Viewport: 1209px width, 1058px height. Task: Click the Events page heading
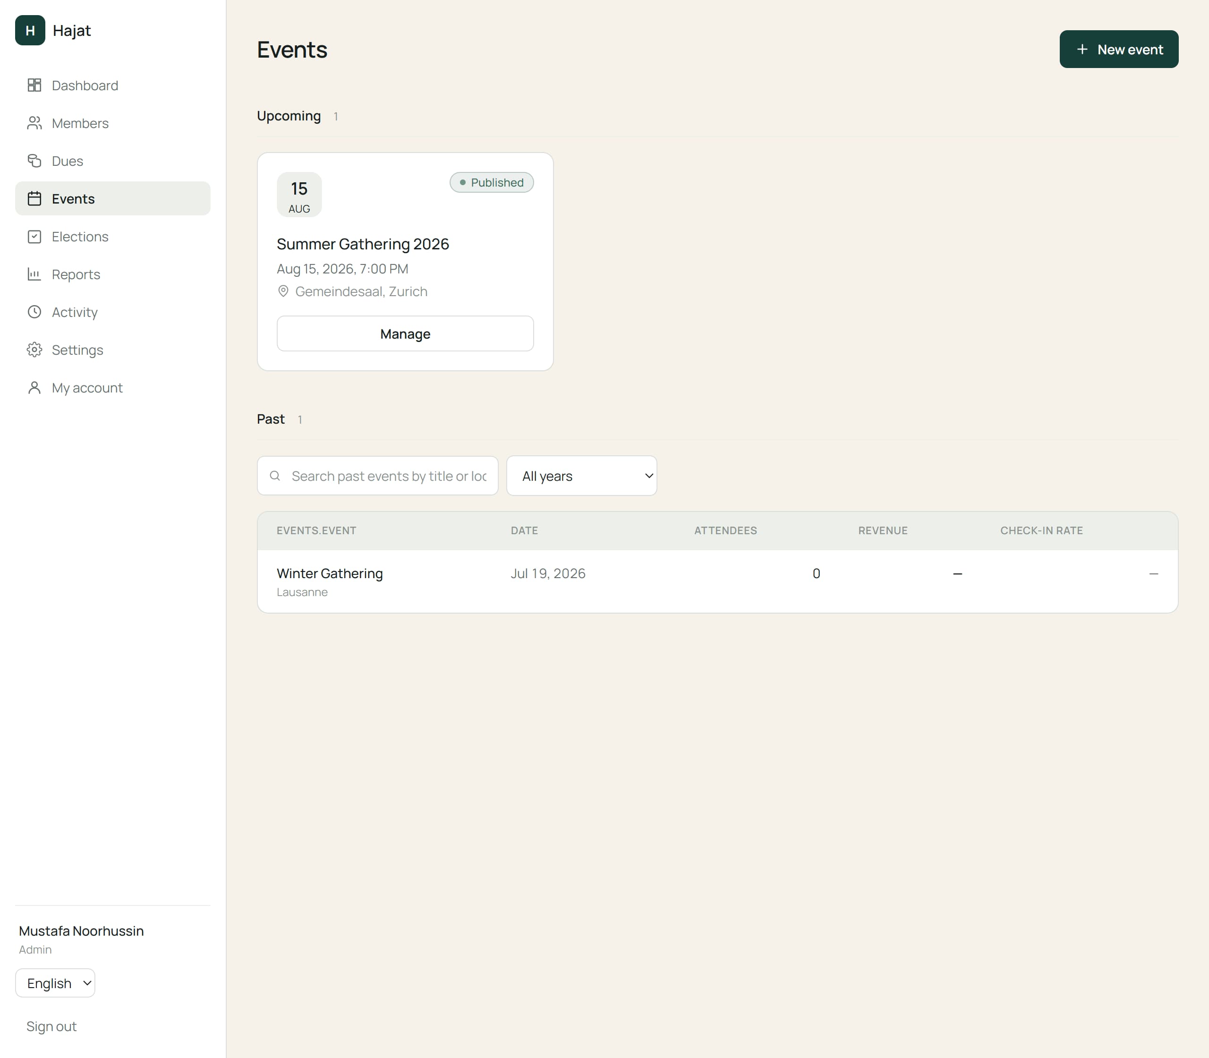pos(292,50)
